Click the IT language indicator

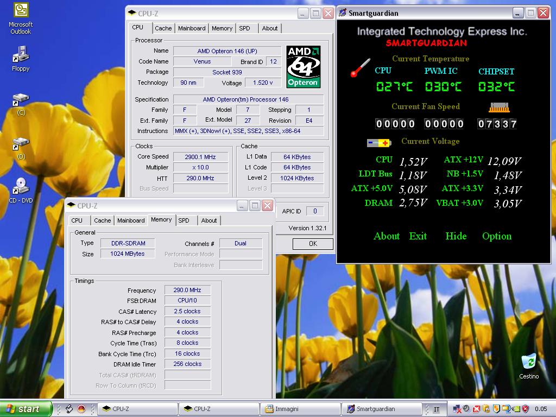coord(437,409)
